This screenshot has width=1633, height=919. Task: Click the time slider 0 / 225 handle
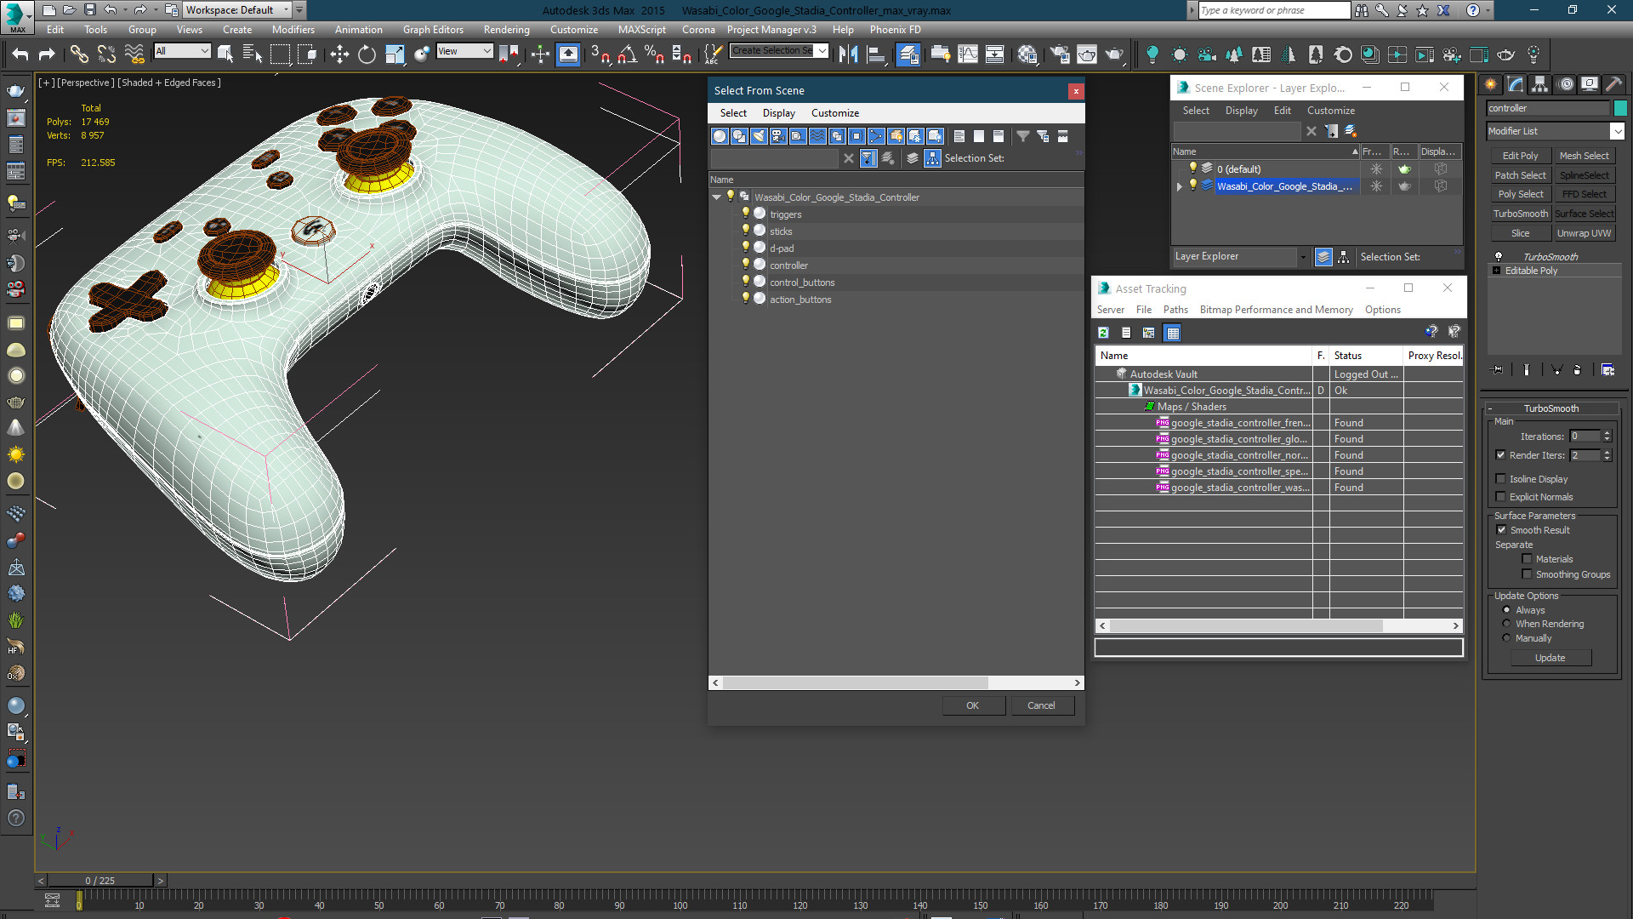pos(100,881)
